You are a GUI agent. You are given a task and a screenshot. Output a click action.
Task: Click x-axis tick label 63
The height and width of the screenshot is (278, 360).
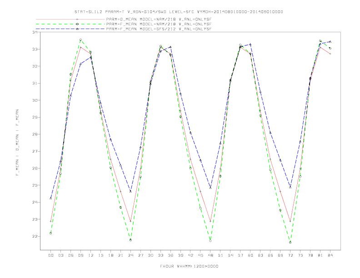point(260,255)
